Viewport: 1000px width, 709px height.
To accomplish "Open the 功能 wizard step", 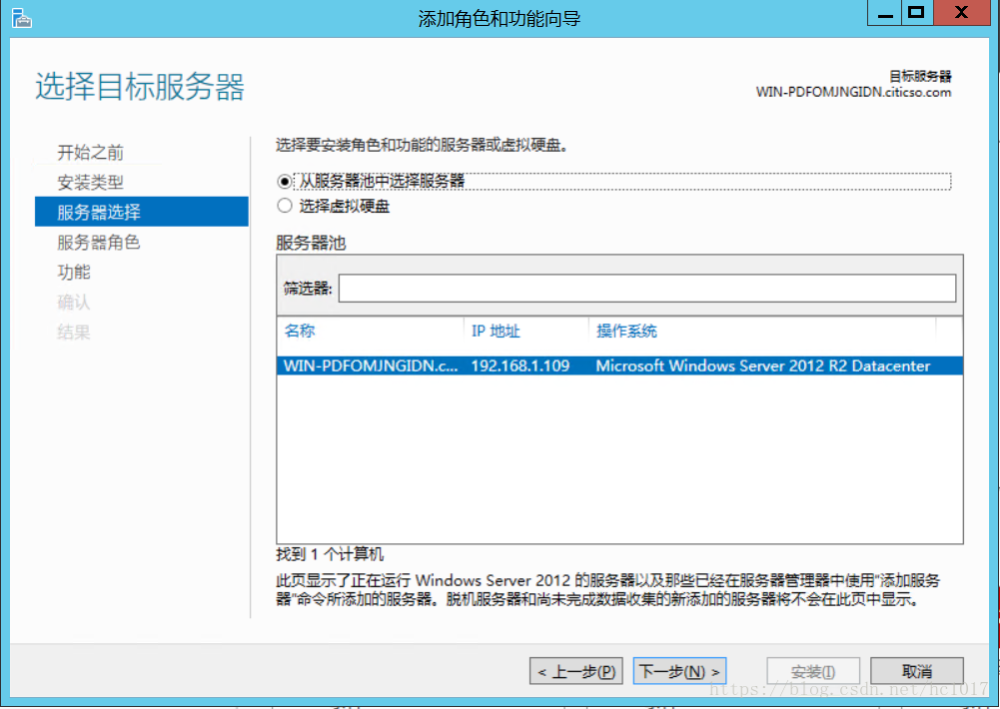I will point(74,273).
